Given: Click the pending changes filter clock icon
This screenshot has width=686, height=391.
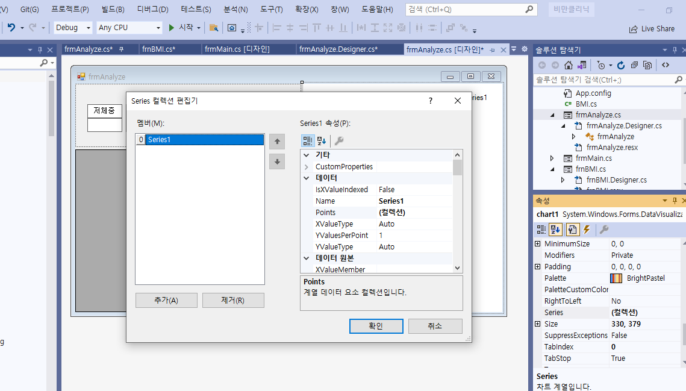Looking at the screenshot, I should point(601,65).
